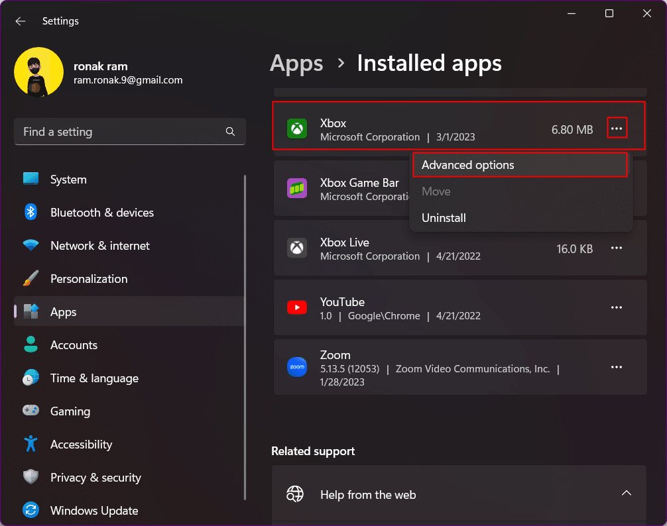
Task: Open the Privacy & security shield icon
Action: (30, 477)
